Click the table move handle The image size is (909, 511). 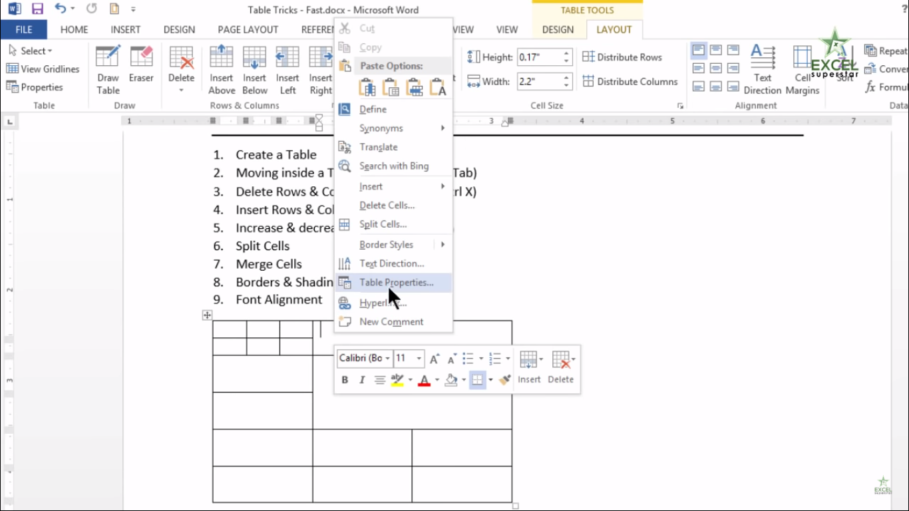tap(207, 315)
